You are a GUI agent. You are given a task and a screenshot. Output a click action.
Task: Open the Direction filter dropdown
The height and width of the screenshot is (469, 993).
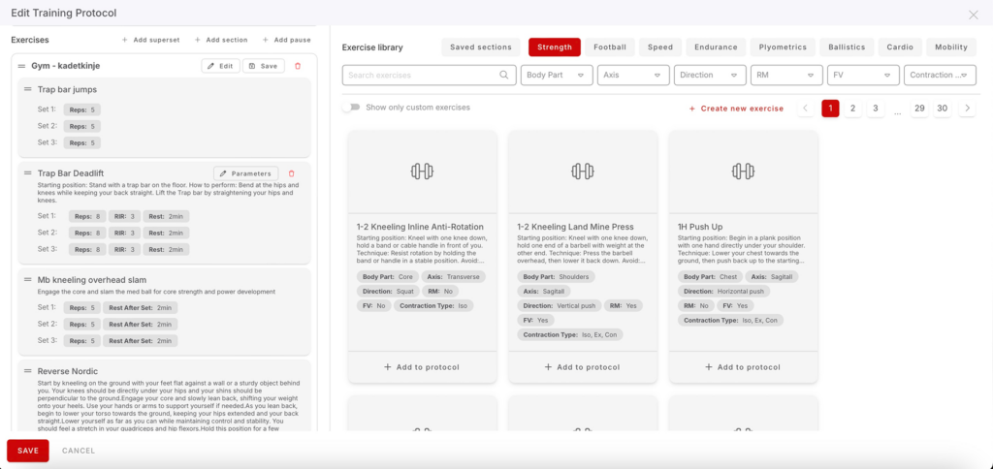click(x=710, y=75)
